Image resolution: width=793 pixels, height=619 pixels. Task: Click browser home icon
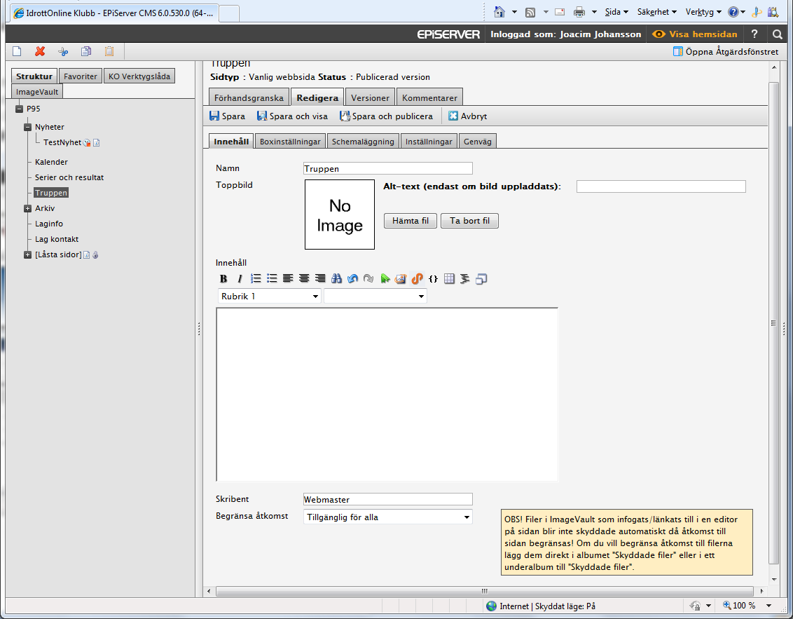499,12
